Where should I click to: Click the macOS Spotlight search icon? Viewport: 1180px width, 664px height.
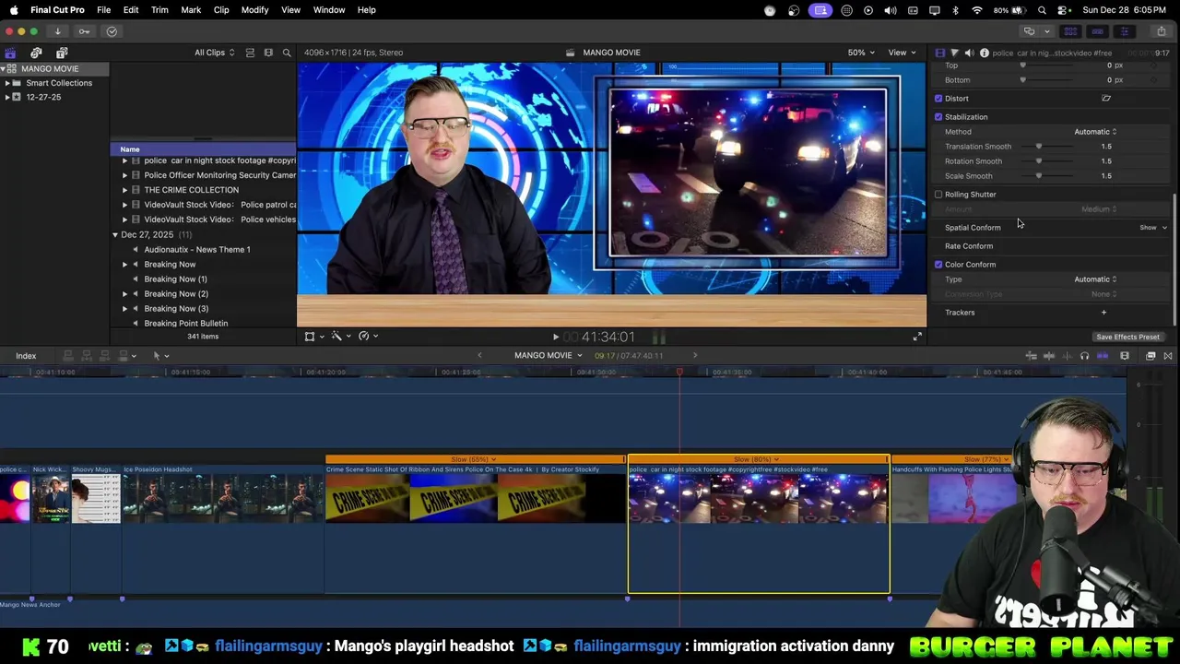[1042, 10]
